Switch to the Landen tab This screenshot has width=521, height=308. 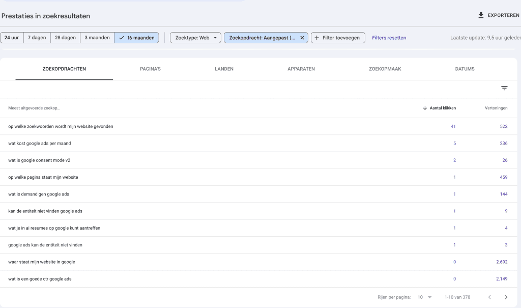pos(224,69)
